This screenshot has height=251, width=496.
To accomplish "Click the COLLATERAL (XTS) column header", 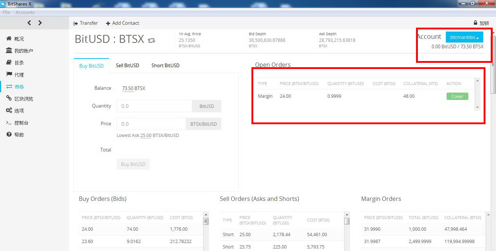I will tap(420, 84).
